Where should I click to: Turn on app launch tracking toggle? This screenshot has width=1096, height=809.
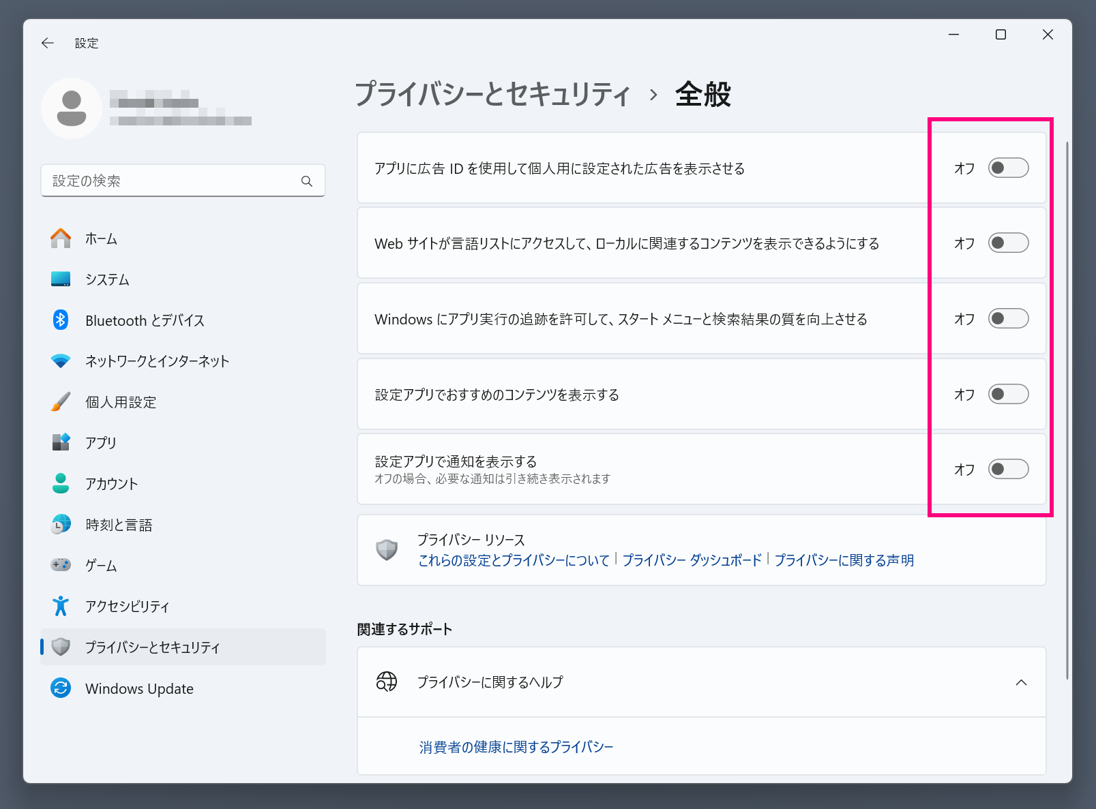(x=1008, y=319)
